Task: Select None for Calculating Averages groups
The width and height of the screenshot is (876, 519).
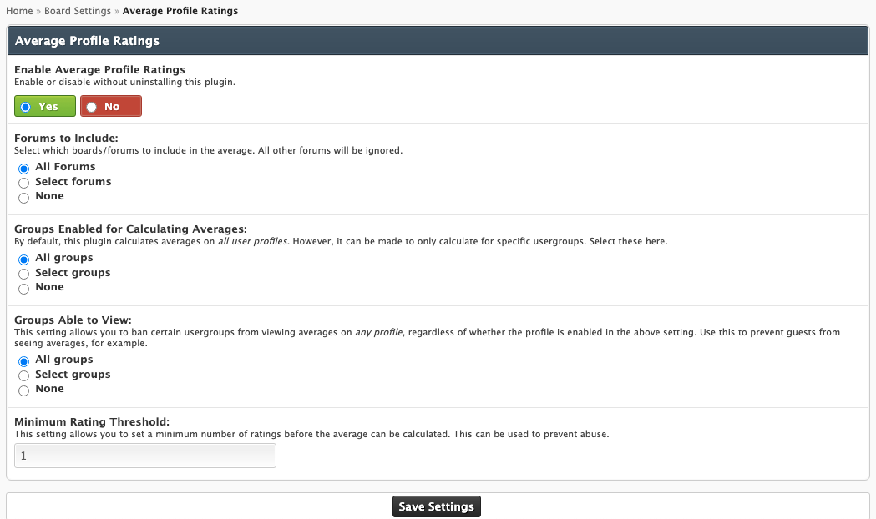Action: click(x=24, y=289)
